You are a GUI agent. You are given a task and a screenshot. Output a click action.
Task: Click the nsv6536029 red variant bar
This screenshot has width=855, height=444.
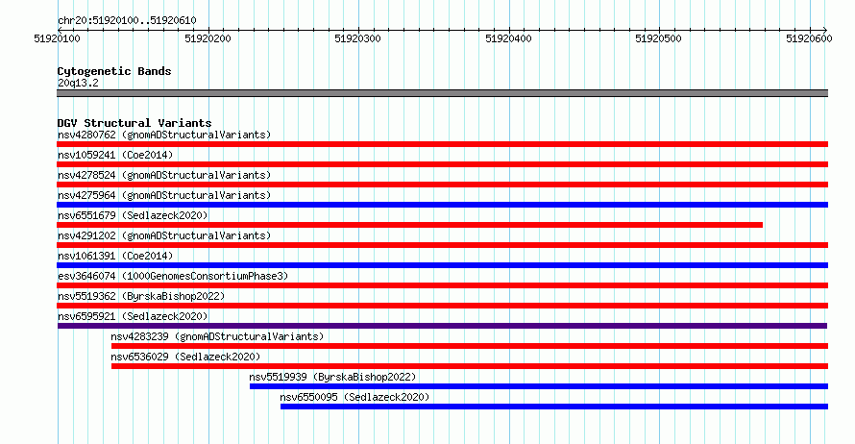click(470, 366)
